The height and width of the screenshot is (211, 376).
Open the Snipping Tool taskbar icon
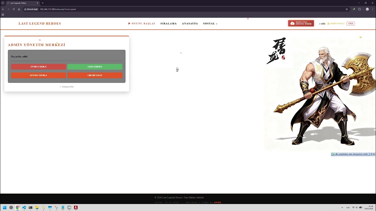tap(56, 207)
